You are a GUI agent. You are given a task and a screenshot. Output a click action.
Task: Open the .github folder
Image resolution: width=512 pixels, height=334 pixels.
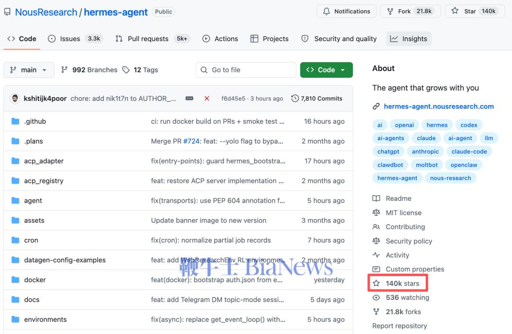point(35,121)
